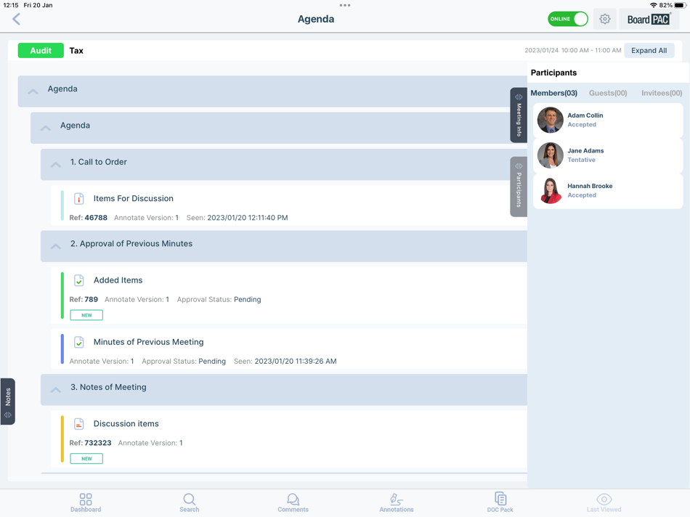
Task: Tap the document icon beside Items For Discussion
Action: coord(80,198)
